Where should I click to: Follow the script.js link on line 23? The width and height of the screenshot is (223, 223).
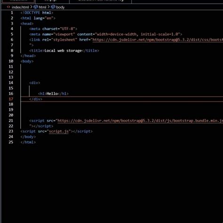coord(59,131)
